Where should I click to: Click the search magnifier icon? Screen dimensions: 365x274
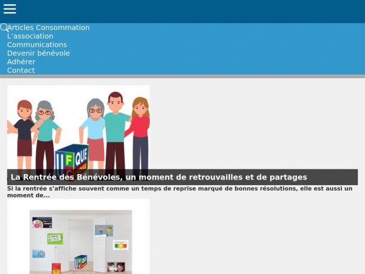coord(4,27)
